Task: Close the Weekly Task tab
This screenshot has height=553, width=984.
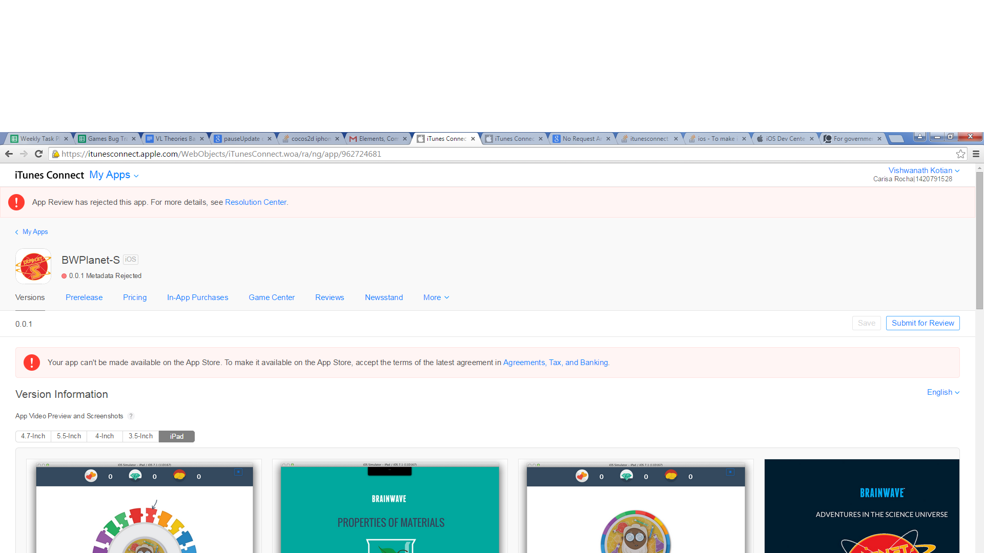Action: click(x=66, y=139)
